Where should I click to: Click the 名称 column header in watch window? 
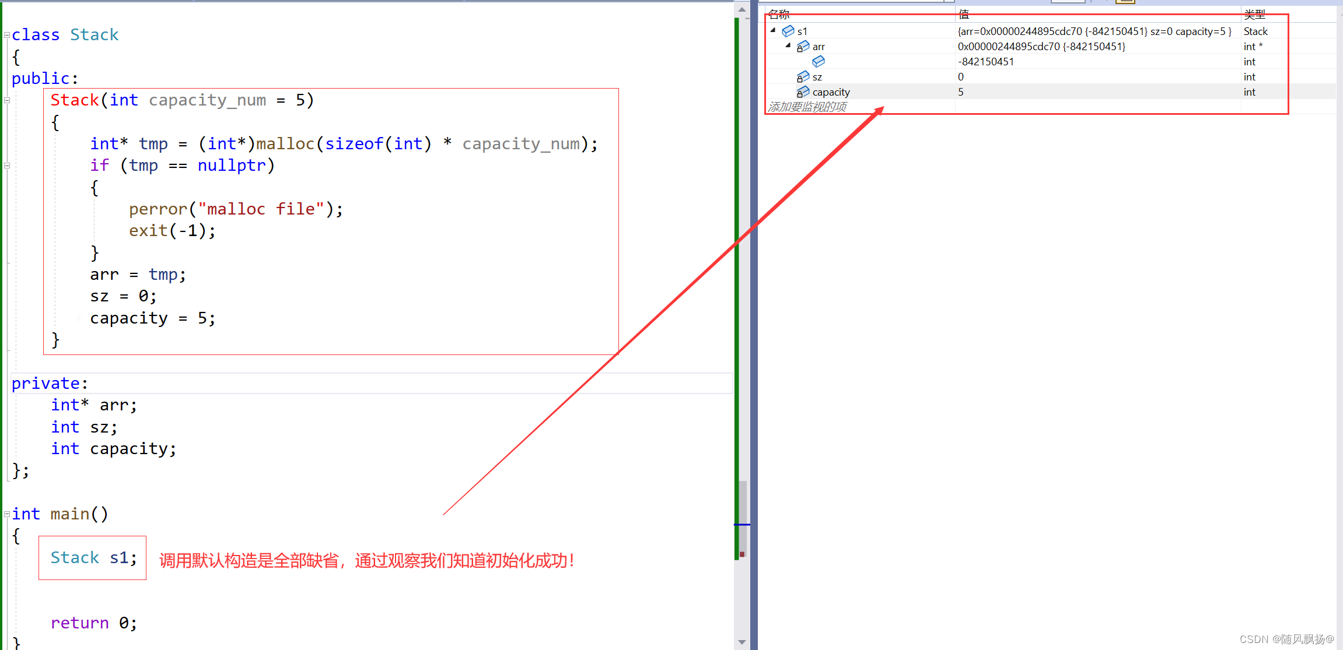pyautogui.click(x=861, y=15)
